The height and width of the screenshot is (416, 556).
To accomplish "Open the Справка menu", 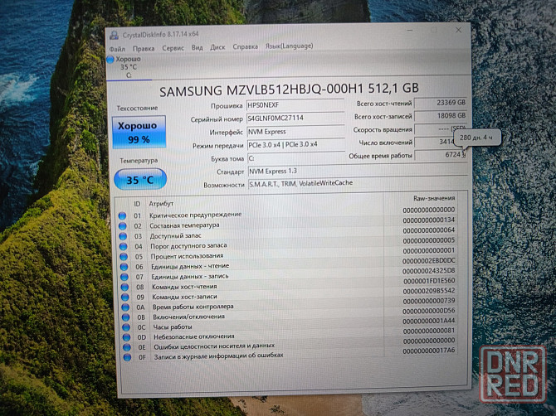I will click(x=245, y=46).
